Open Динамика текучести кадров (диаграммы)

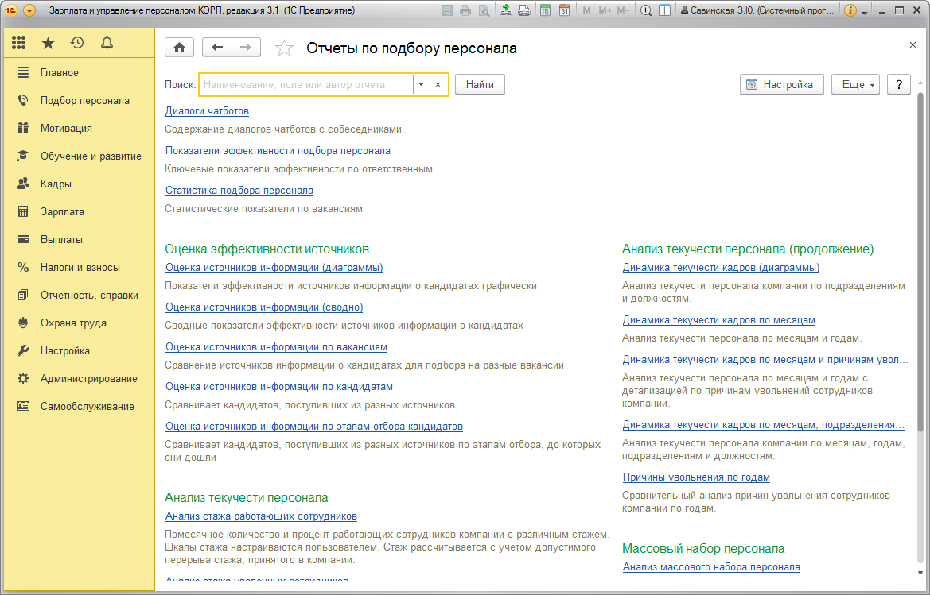(x=721, y=268)
